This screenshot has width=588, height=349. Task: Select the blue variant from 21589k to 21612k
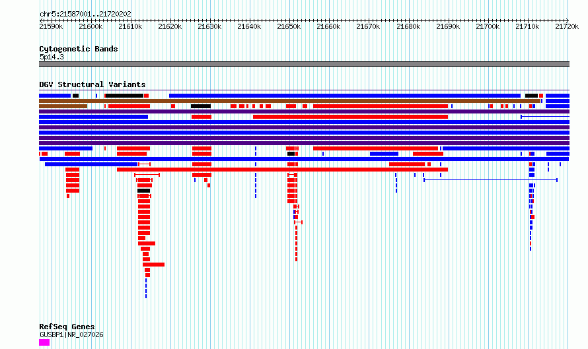pyautogui.click(x=91, y=164)
